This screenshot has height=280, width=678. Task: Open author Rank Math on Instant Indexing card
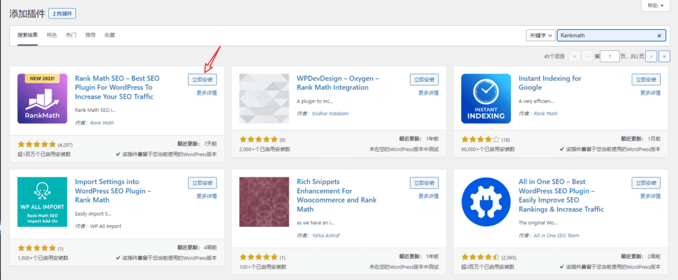(x=546, y=113)
